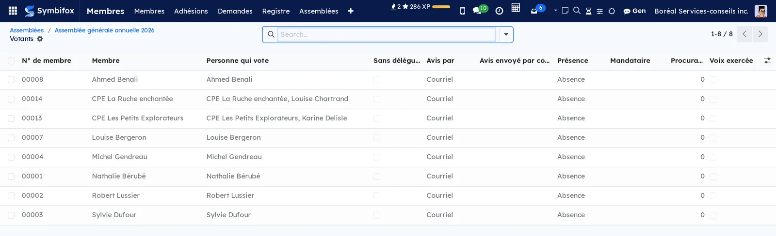Select the row for member 00014
Screen dimensions: 776x236
(x=11, y=99)
